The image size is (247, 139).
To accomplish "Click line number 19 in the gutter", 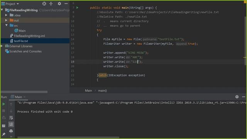I will click(x=73, y=62).
